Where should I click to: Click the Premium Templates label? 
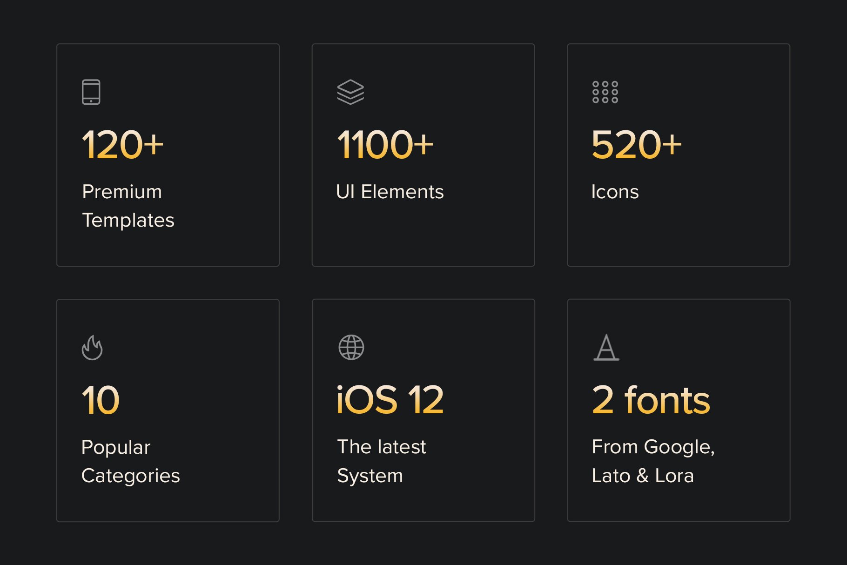pos(128,206)
